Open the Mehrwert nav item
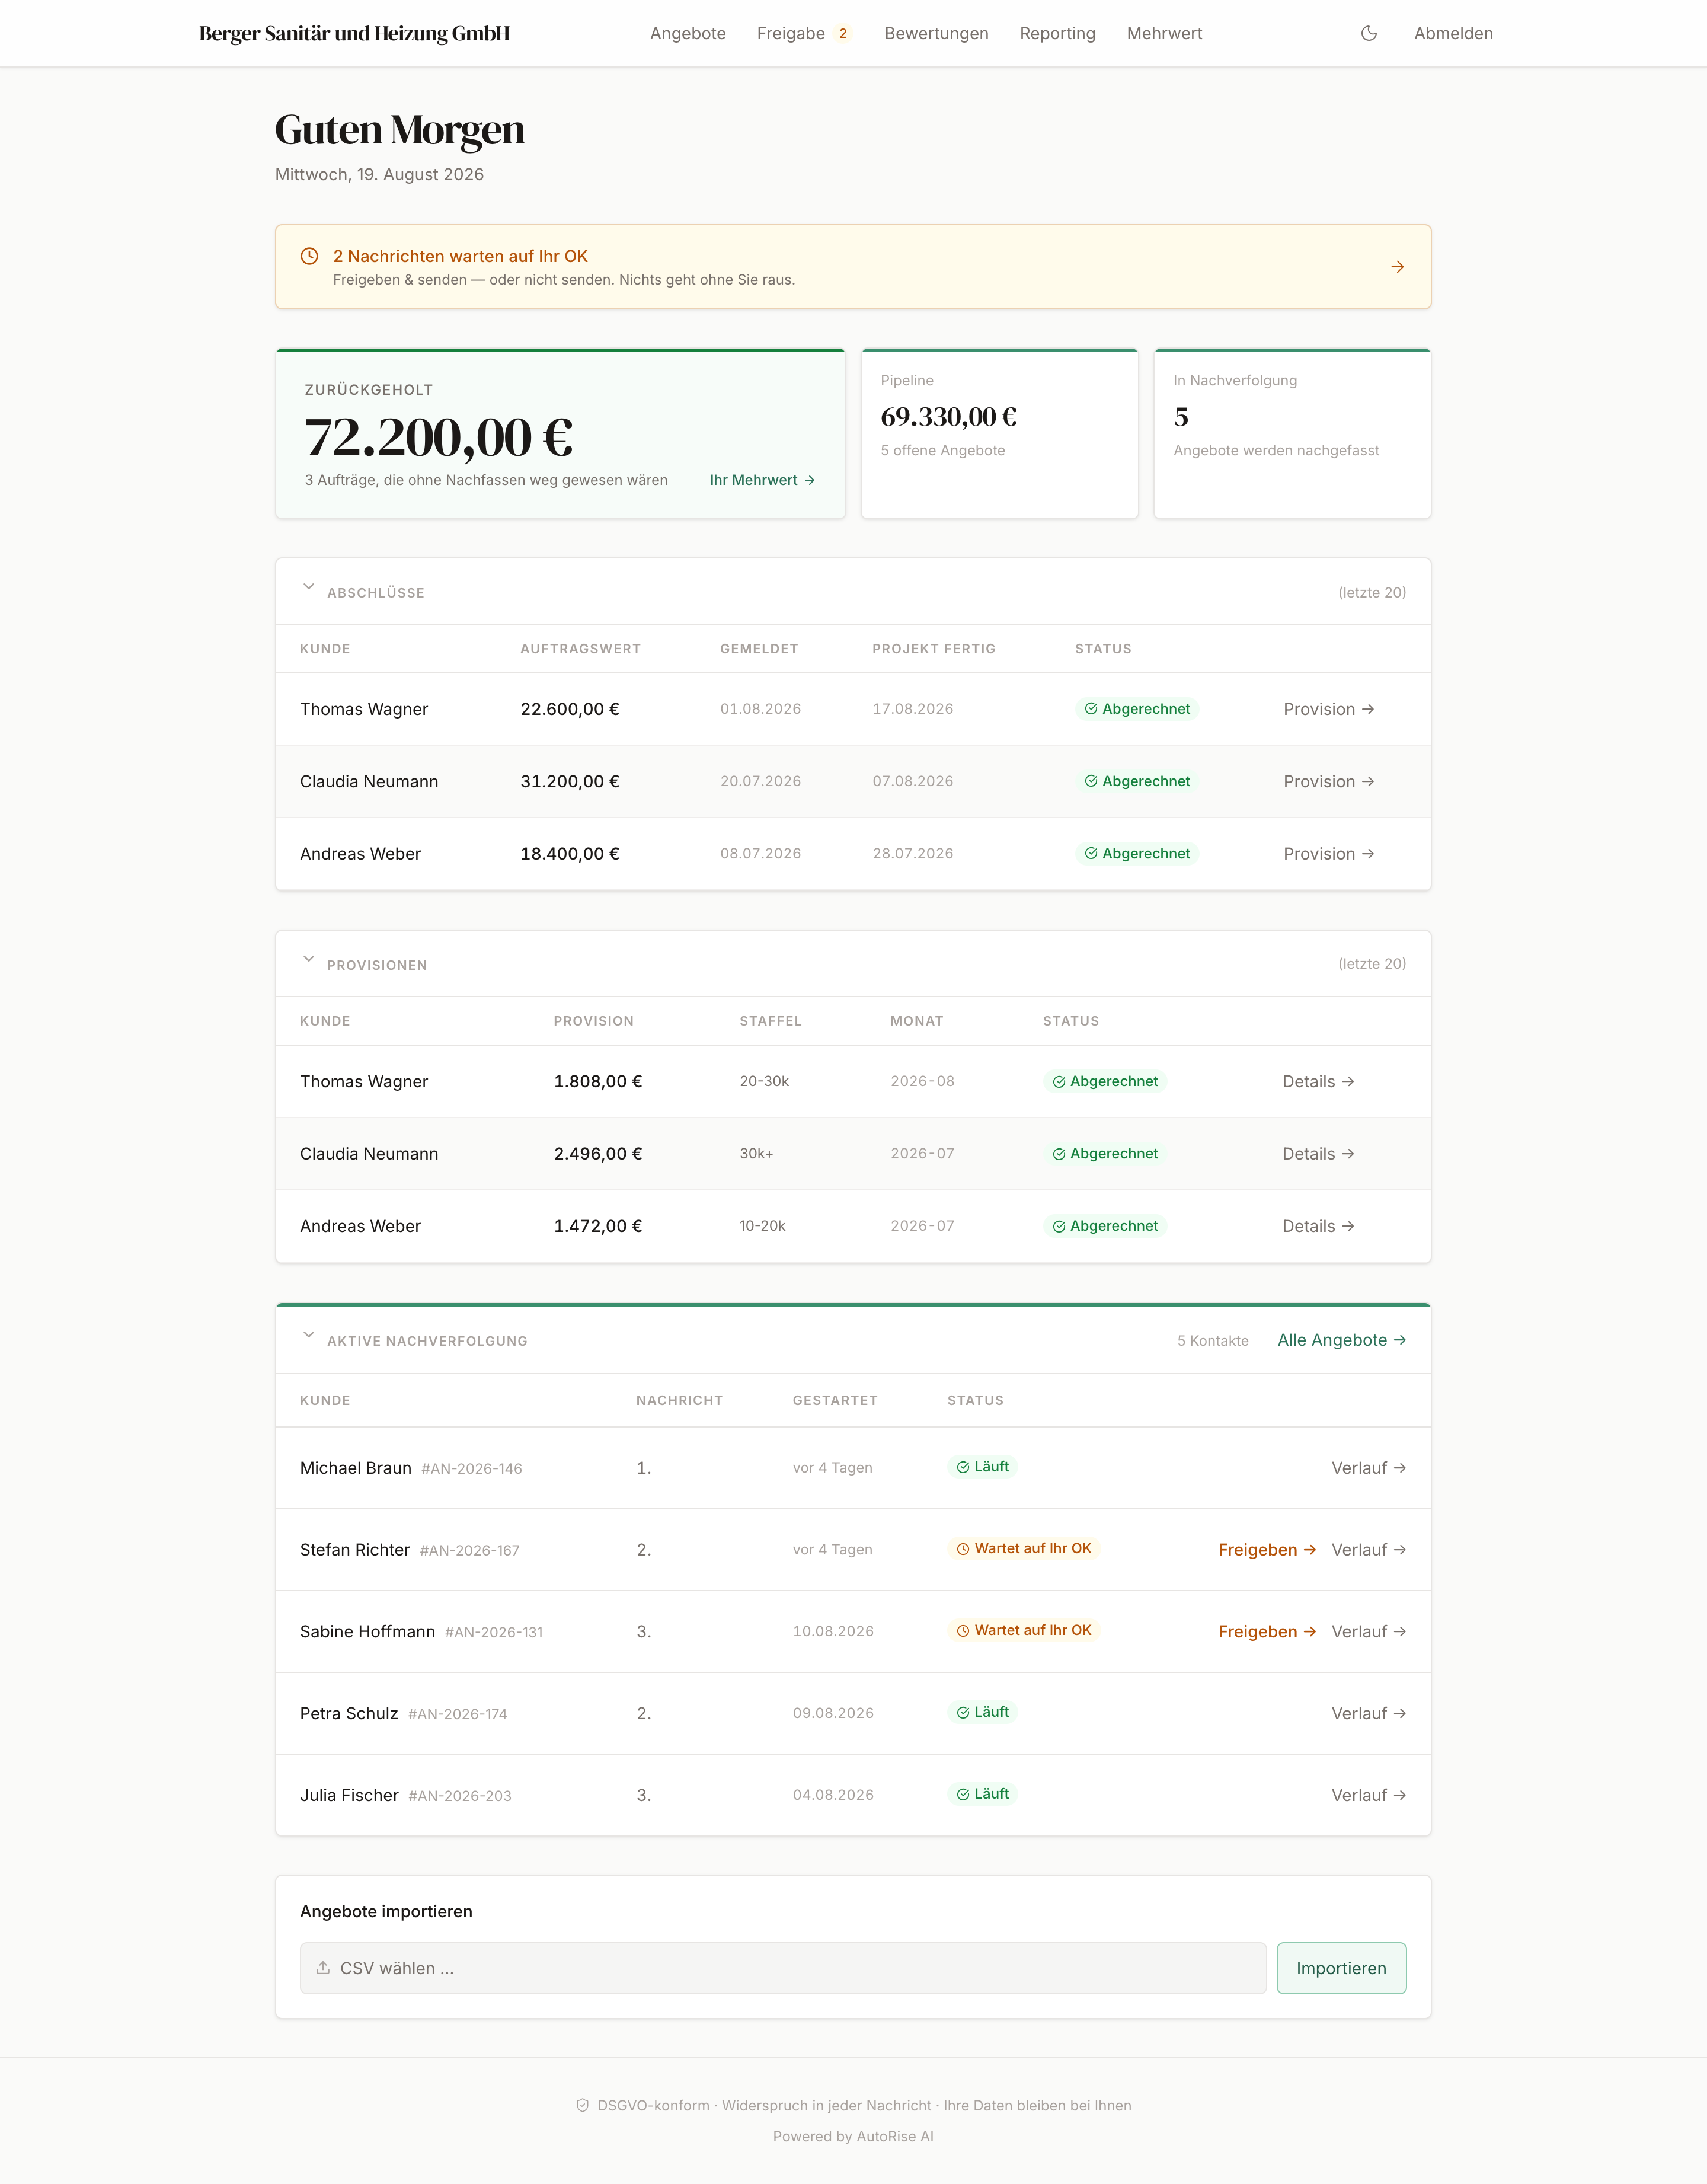Image resolution: width=1707 pixels, height=2184 pixels. (1164, 33)
